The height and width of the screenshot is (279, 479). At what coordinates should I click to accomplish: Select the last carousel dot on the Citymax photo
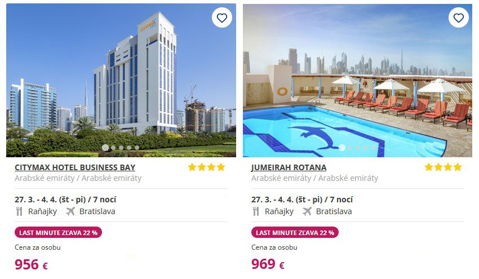(x=137, y=148)
